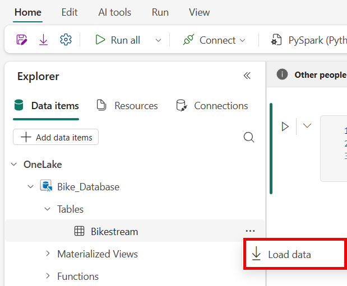Click the Bikestream table grid icon
347x286 pixels.
79,231
